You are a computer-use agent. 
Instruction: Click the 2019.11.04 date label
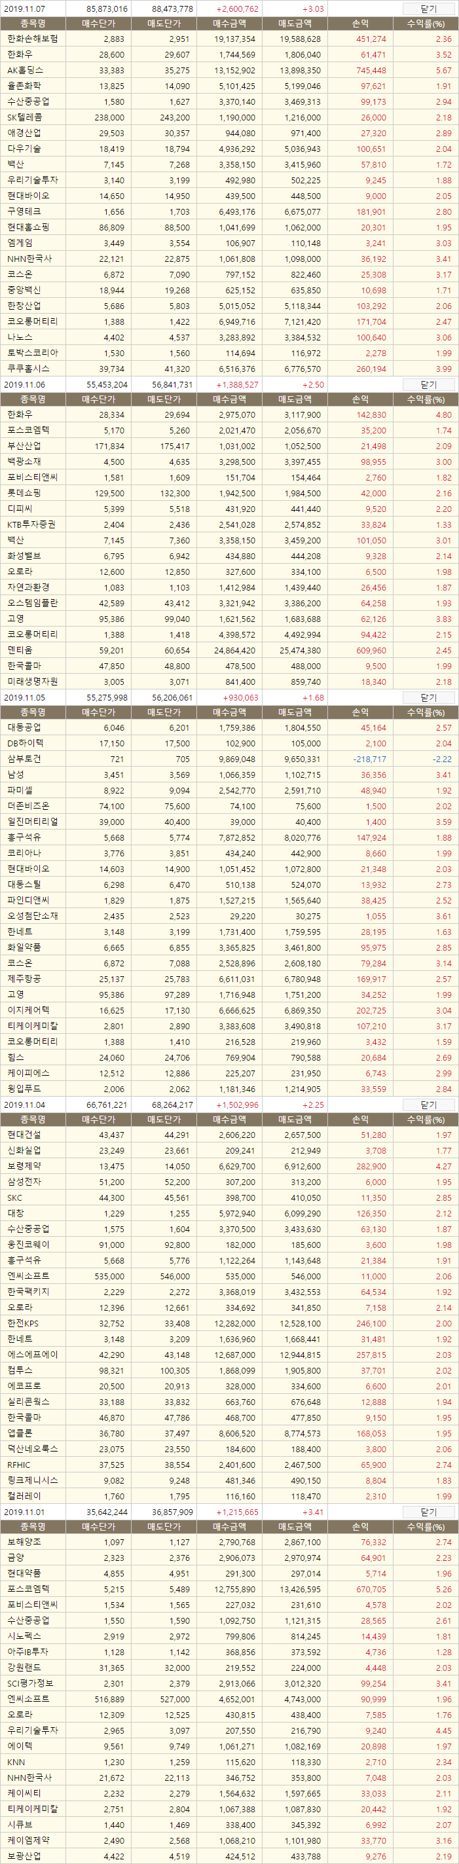[x=25, y=1105]
